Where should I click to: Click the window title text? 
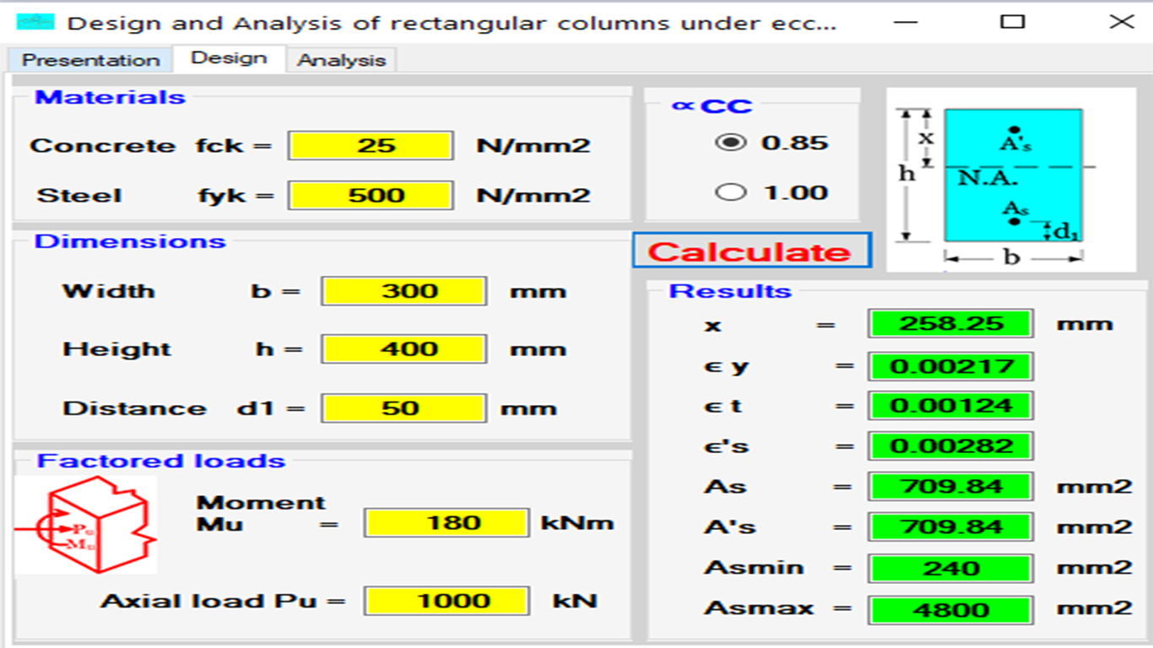pyautogui.click(x=452, y=23)
